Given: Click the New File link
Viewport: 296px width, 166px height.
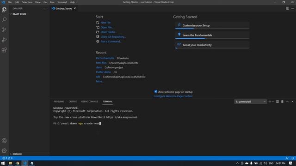Looking at the screenshot, I should (x=105, y=23).
